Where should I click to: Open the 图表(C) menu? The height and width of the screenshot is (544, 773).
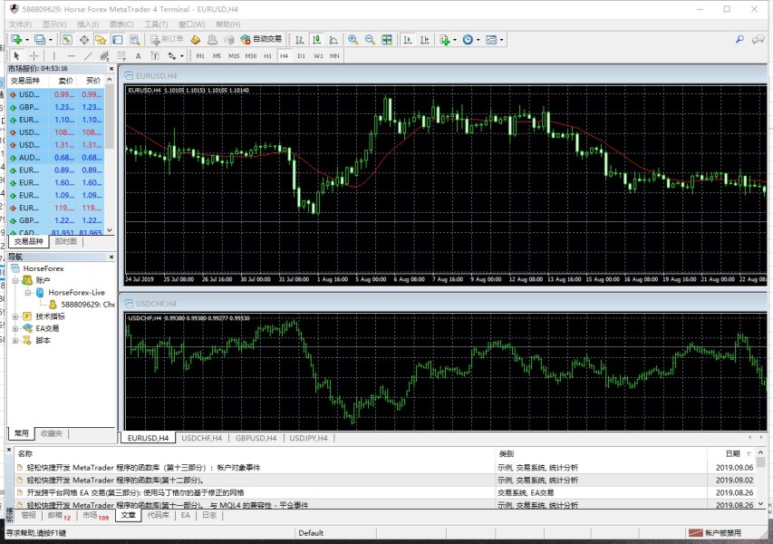(121, 24)
